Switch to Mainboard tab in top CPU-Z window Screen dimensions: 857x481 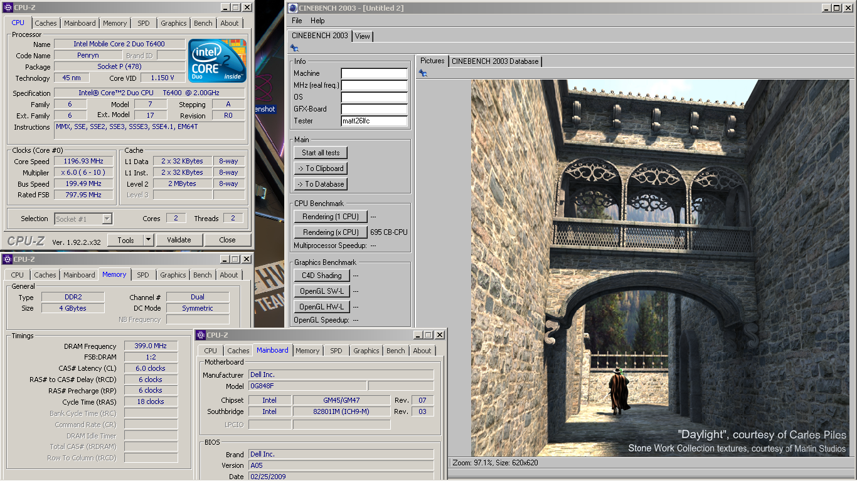coord(80,23)
